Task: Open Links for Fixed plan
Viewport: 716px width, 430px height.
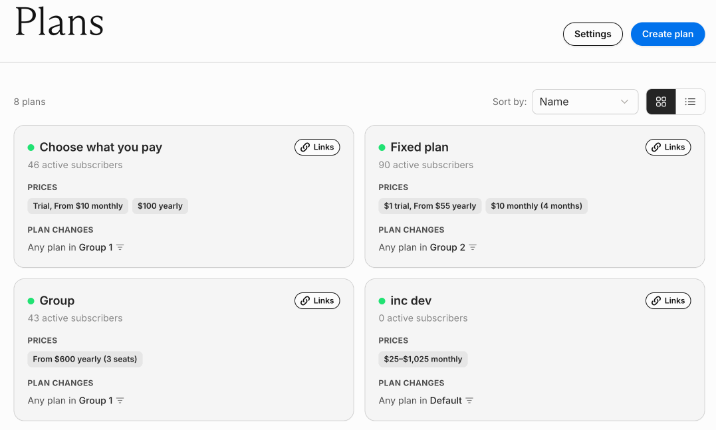Action: 668,147
